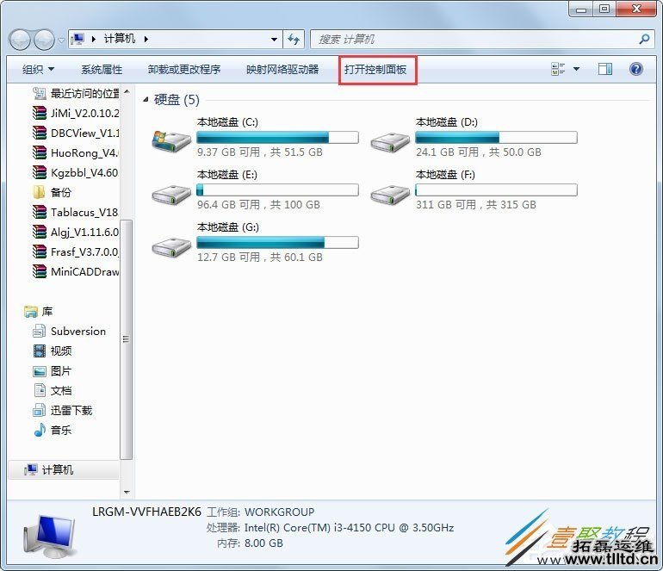Click the computer icon in address bar
663x571 pixels.
pyautogui.click(x=77, y=40)
